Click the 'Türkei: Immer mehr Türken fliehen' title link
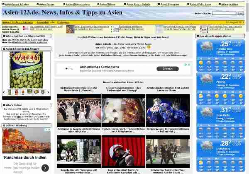 click(123, 130)
